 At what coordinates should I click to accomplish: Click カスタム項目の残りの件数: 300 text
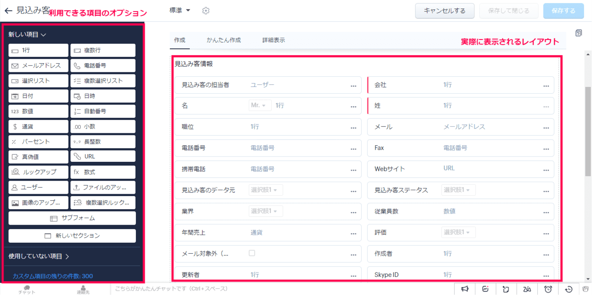tap(53, 276)
